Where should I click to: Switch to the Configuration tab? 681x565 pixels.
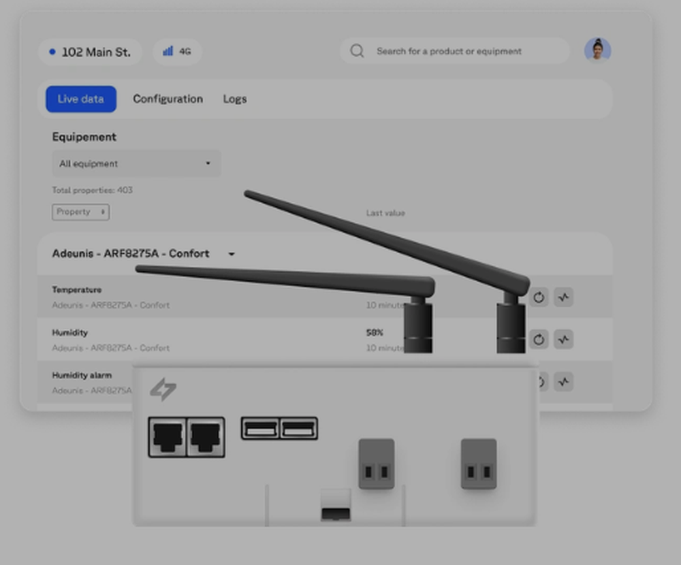click(168, 99)
